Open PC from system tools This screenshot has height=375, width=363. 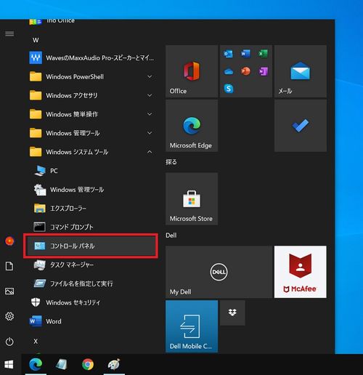coord(91,171)
